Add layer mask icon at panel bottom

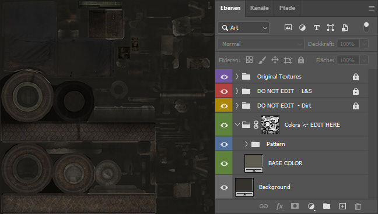tap(295, 206)
